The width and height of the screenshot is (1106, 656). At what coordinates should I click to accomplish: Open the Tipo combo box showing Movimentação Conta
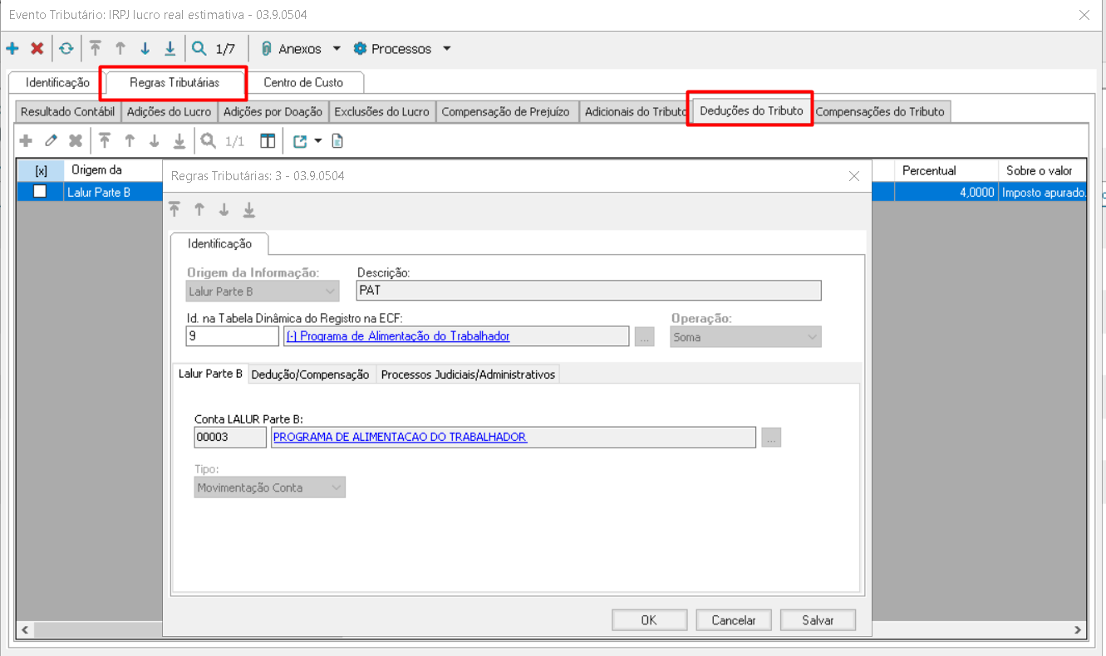click(x=270, y=487)
